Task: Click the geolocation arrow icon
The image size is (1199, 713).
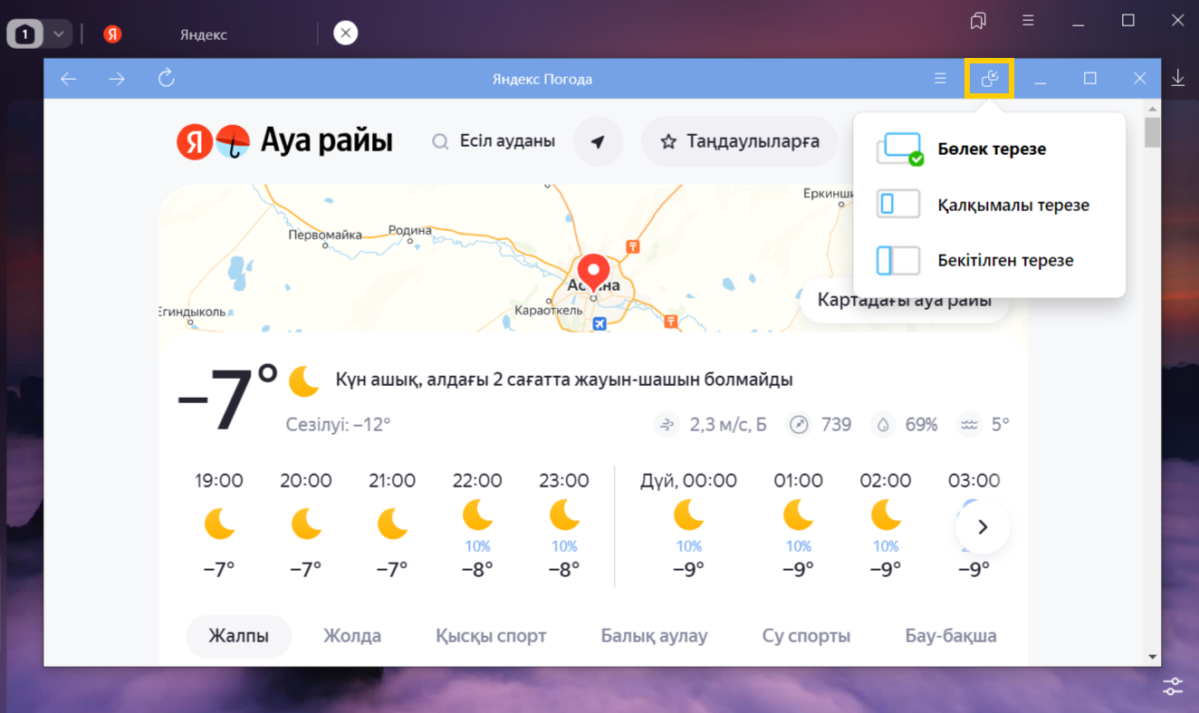Action: 598,141
